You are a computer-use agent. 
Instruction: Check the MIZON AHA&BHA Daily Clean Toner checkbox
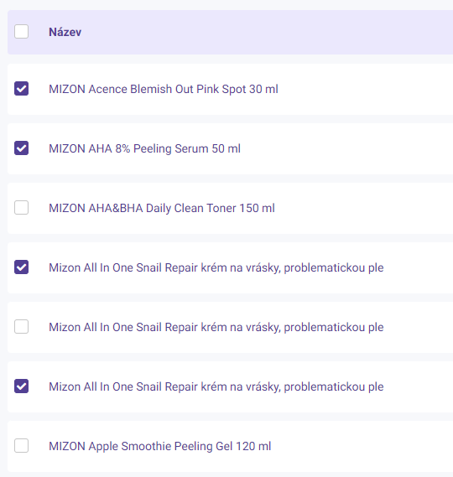click(x=21, y=207)
